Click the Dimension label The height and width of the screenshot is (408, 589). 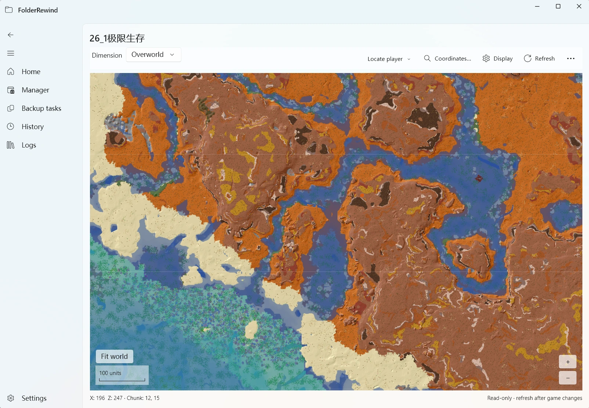coord(107,55)
